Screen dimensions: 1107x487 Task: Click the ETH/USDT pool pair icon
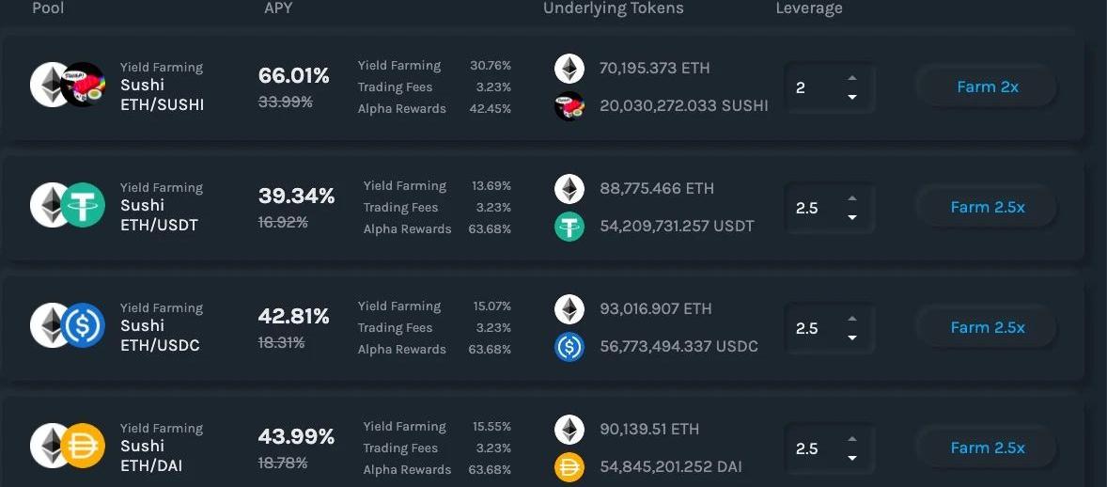[x=67, y=205]
